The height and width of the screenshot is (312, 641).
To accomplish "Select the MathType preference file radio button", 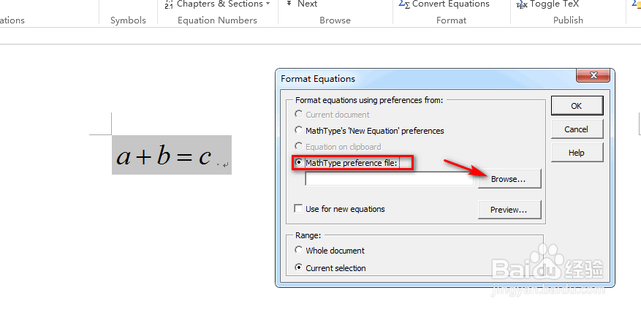I will click(299, 163).
